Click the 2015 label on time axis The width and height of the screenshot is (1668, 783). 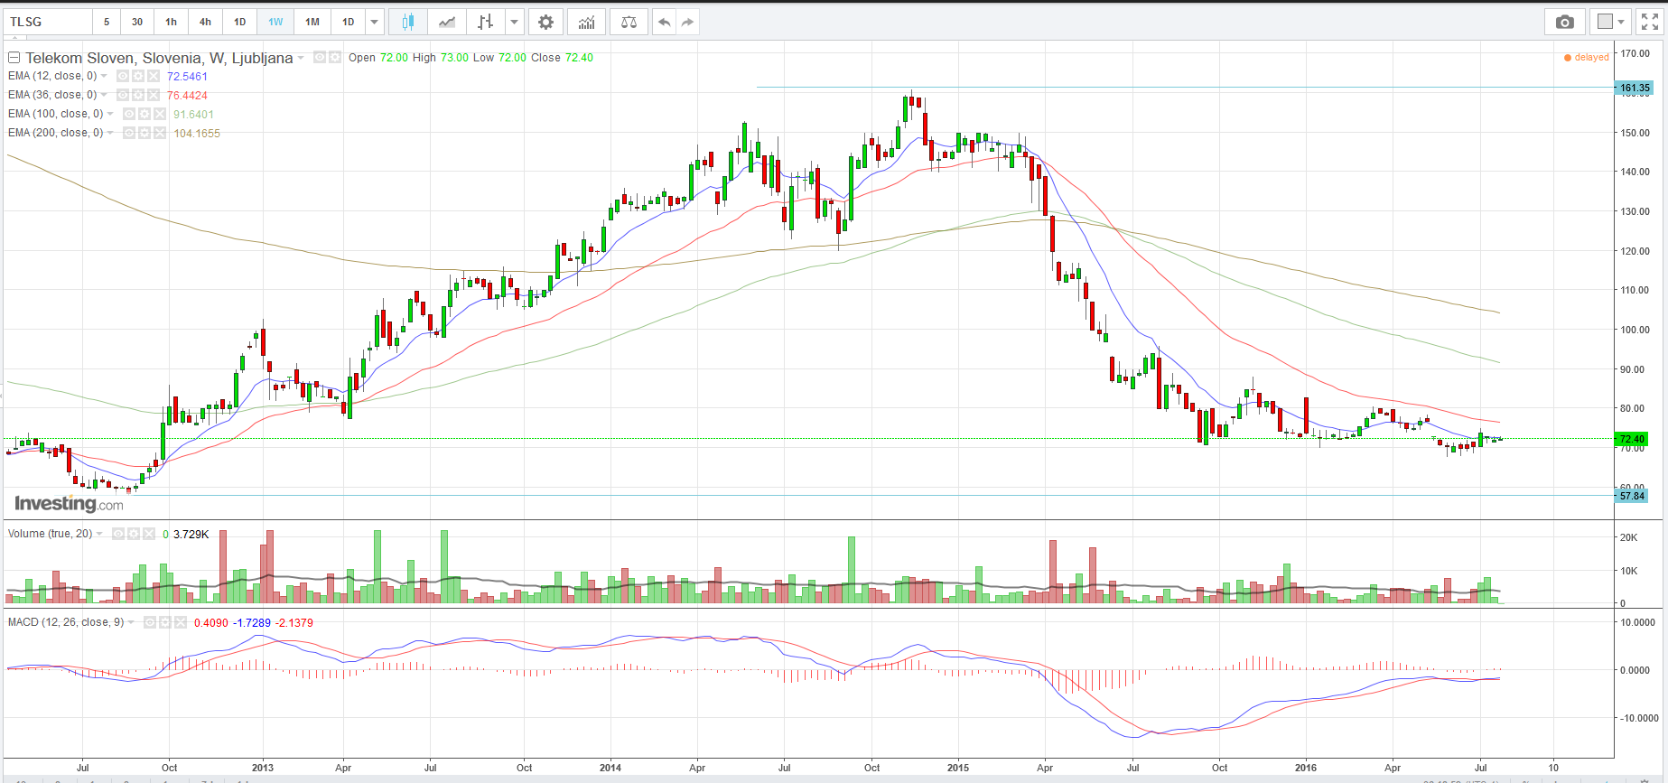(958, 768)
